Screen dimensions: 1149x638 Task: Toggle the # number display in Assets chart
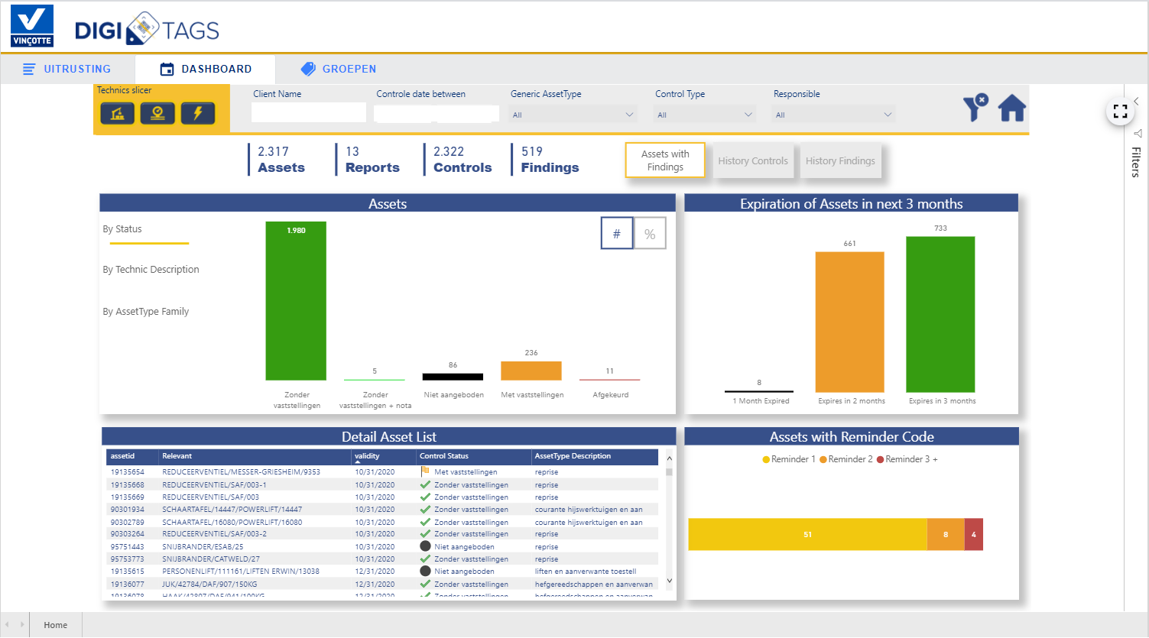click(x=617, y=232)
